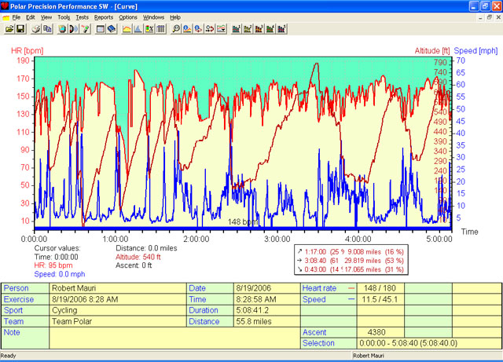Click the blue Speed line swatch
Viewport: 503px width, 362px height.
point(351,299)
